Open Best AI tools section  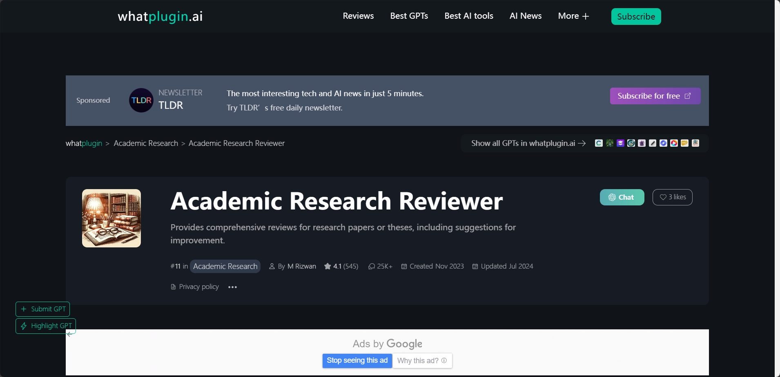pyautogui.click(x=468, y=16)
